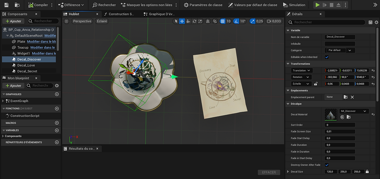The image size is (380, 179).
Task: Click the Compiler button in the toolbar
Action: click(x=38, y=5)
